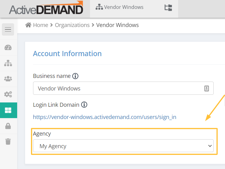Open the users group sidebar icon
Viewport: 225px width, 169px height.
coord(8,79)
